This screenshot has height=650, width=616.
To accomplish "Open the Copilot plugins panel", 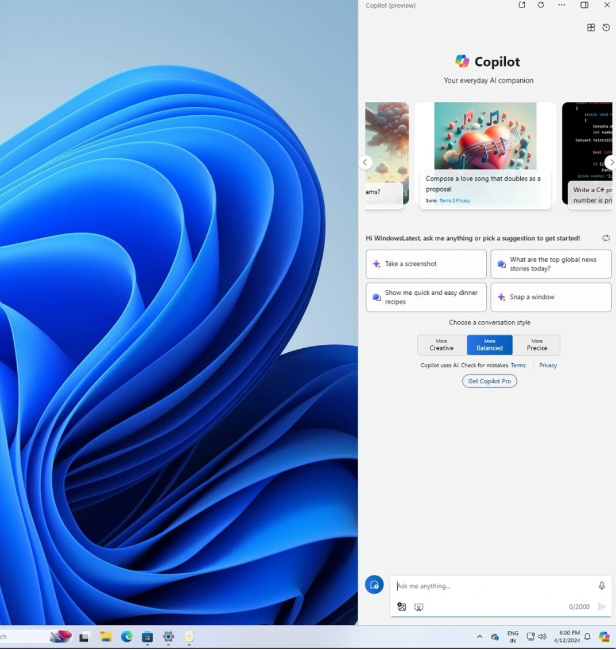I will (591, 28).
